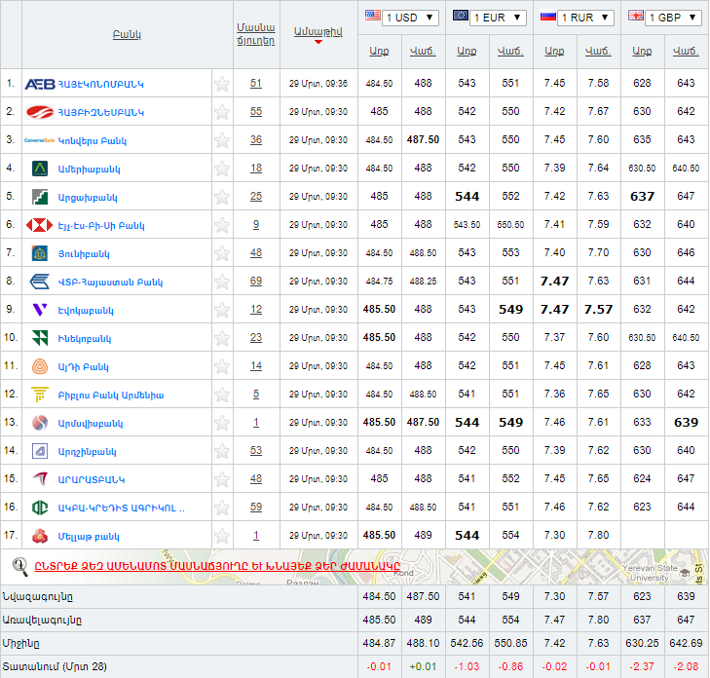Click the VTB-Armenia bank logo
710x678 pixels.
(x=40, y=282)
